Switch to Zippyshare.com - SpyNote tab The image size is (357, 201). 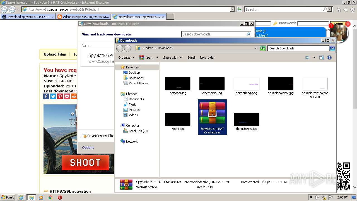[139, 17]
